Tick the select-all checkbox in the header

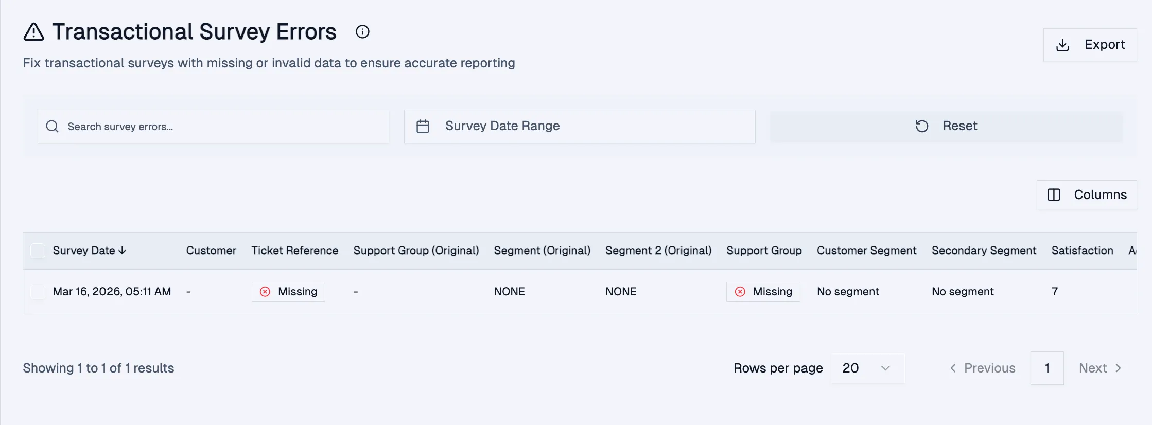(38, 251)
